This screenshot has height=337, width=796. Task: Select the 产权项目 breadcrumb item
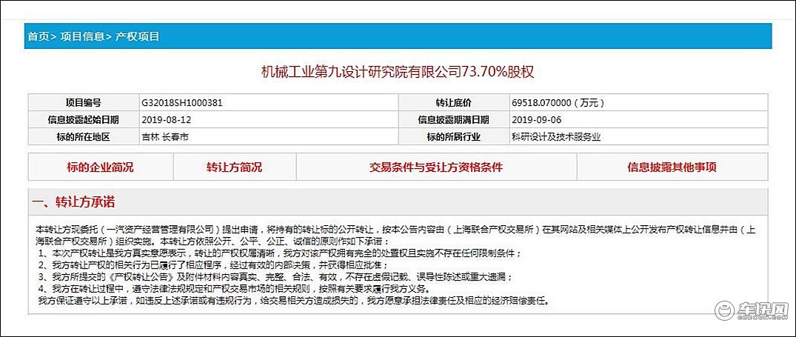136,36
